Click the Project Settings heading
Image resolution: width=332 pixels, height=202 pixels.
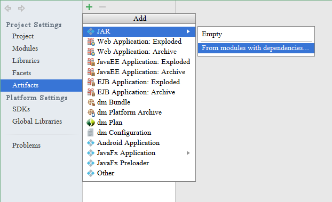(x=34, y=25)
